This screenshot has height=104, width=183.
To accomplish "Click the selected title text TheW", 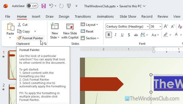I will point(168,83).
